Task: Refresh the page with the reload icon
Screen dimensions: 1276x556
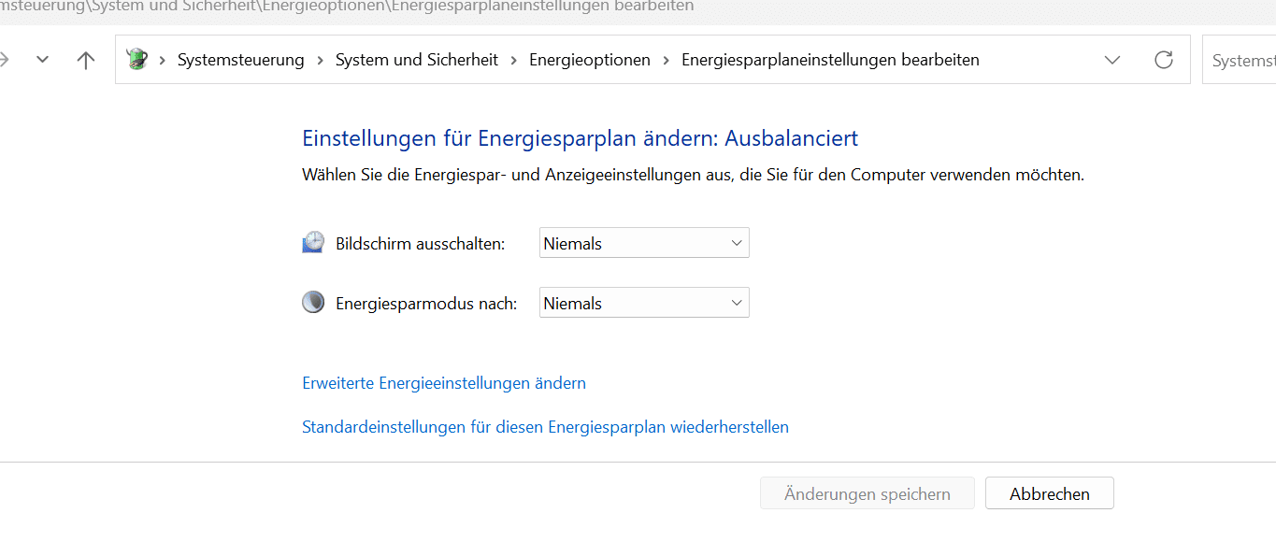Action: (x=1163, y=60)
